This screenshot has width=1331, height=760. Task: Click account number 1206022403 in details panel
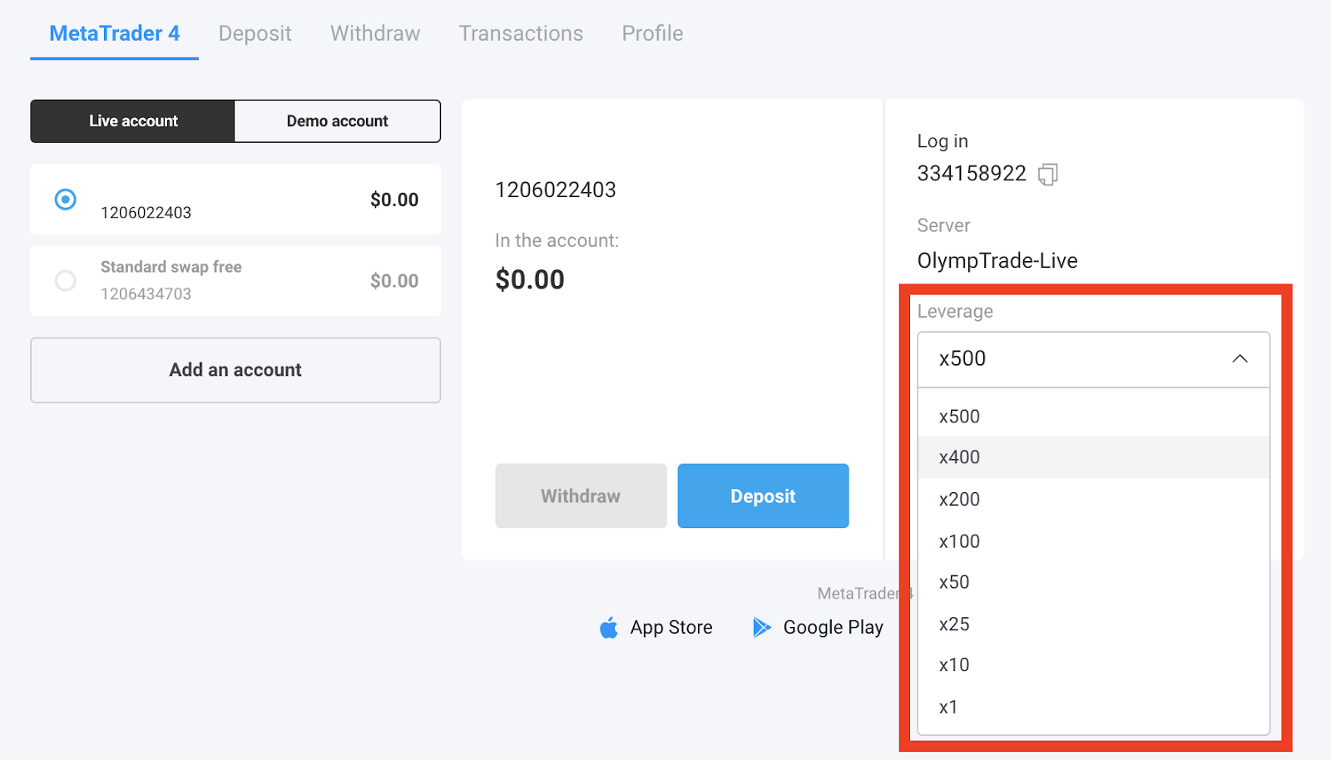[556, 190]
